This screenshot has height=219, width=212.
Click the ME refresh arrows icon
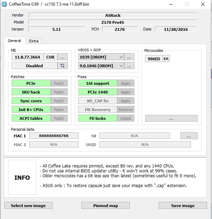[x=62, y=66]
